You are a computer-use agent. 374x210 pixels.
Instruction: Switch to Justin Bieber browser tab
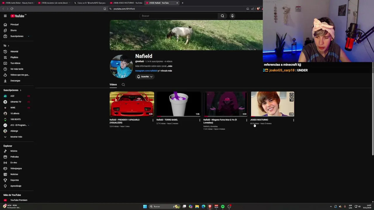pos(18,3)
